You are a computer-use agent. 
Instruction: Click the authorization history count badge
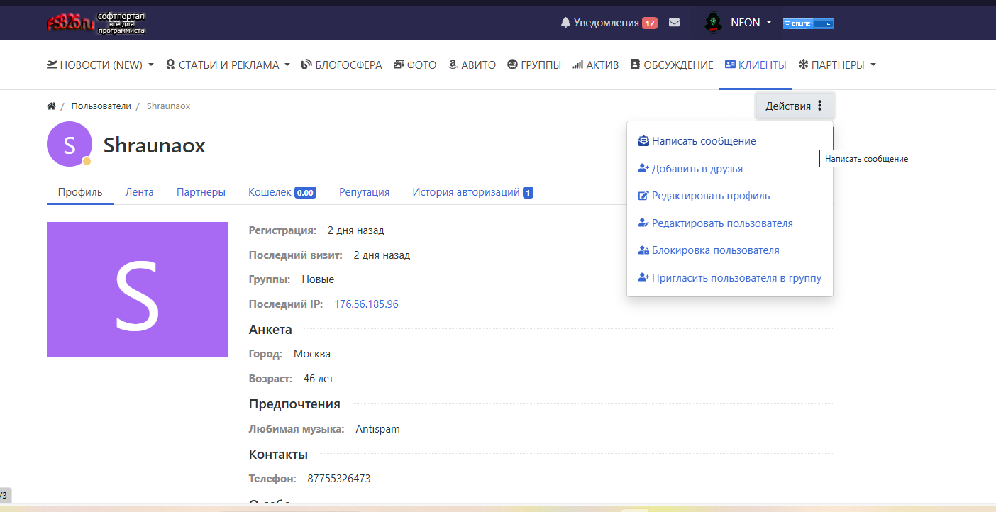pos(529,193)
